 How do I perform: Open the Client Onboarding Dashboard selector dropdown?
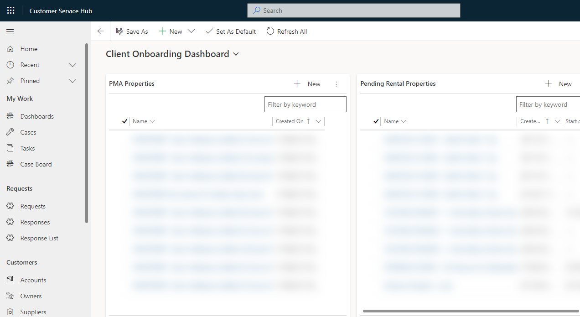(236, 54)
